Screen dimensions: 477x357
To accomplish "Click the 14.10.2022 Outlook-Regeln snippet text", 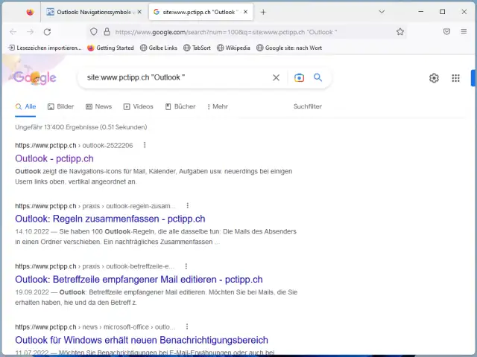I will coord(156,237).
